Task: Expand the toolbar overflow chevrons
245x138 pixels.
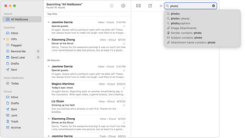Action: [x=161, y=6]
